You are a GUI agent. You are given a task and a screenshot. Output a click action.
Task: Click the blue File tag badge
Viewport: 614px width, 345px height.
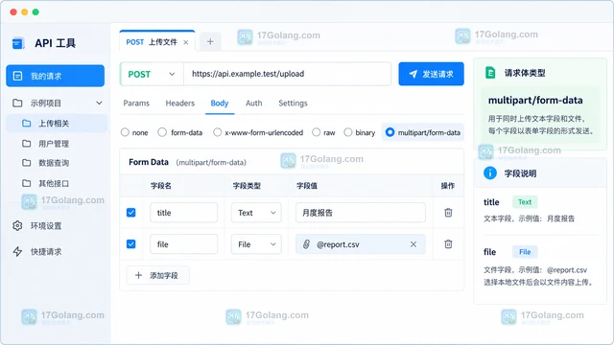[525, 252]
